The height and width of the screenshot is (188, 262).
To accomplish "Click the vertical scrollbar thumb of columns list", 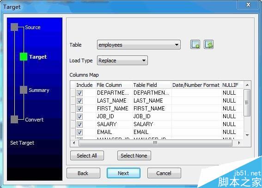I will [247, 103].
